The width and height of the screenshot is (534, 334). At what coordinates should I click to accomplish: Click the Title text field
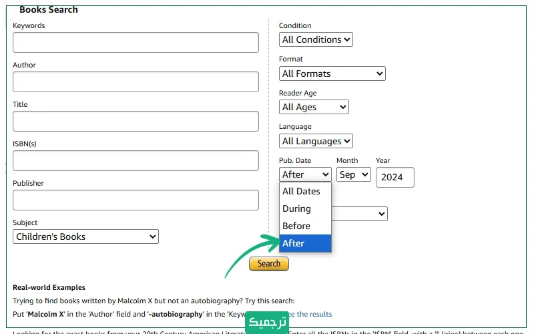click(x=136, y=121)
